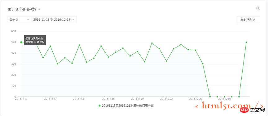Click the tooltip showing 20161113: 499
This screenshot has height=116, width=268.
pyautogui.click(x=35, y=40)
